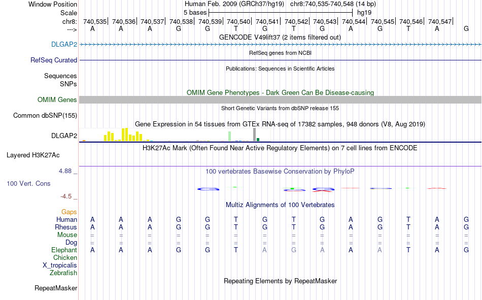Click the '5 bases' scale bar label
This screenshot has height=300, width=482.
click(x=195, y=13)
